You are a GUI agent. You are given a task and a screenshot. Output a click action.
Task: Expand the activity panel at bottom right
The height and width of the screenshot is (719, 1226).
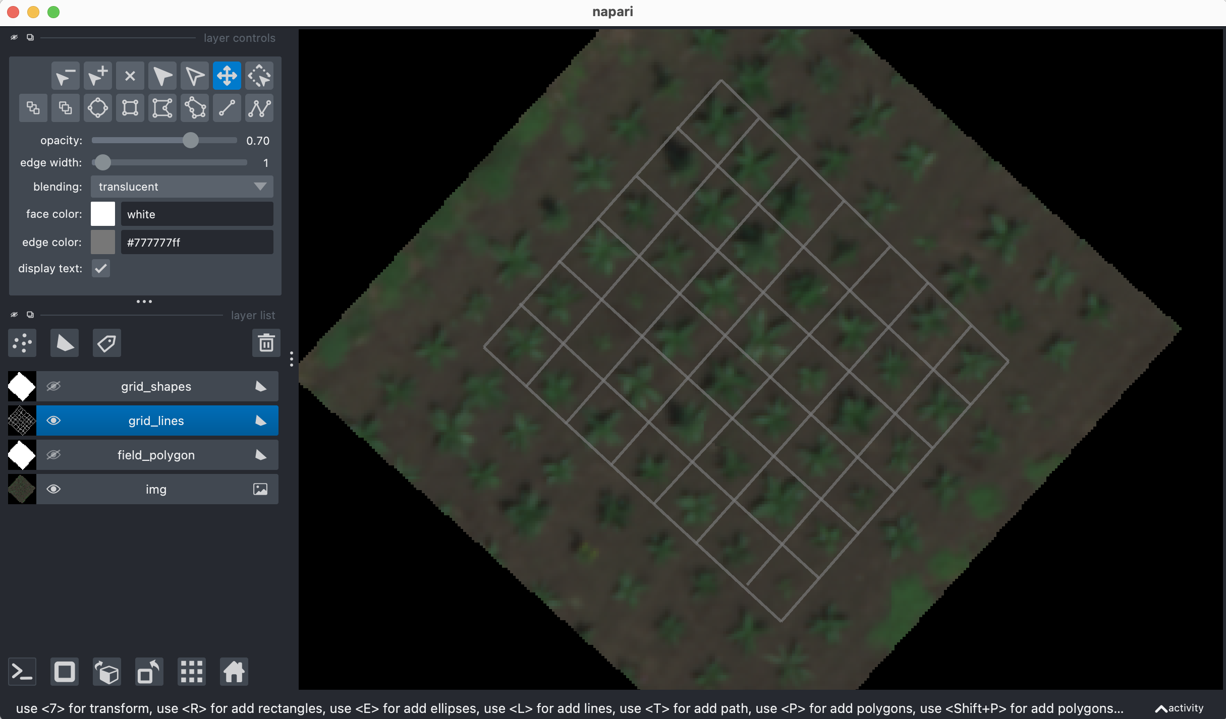pos(1180,708)
